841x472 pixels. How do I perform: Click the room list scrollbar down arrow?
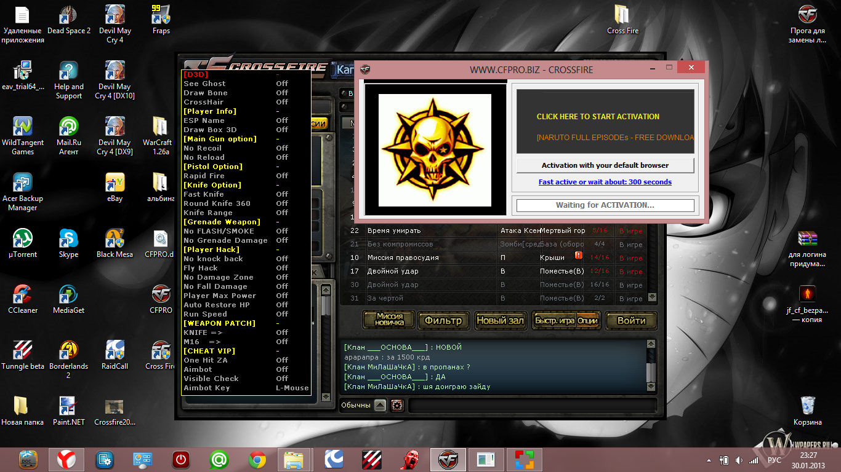[652, 298]
